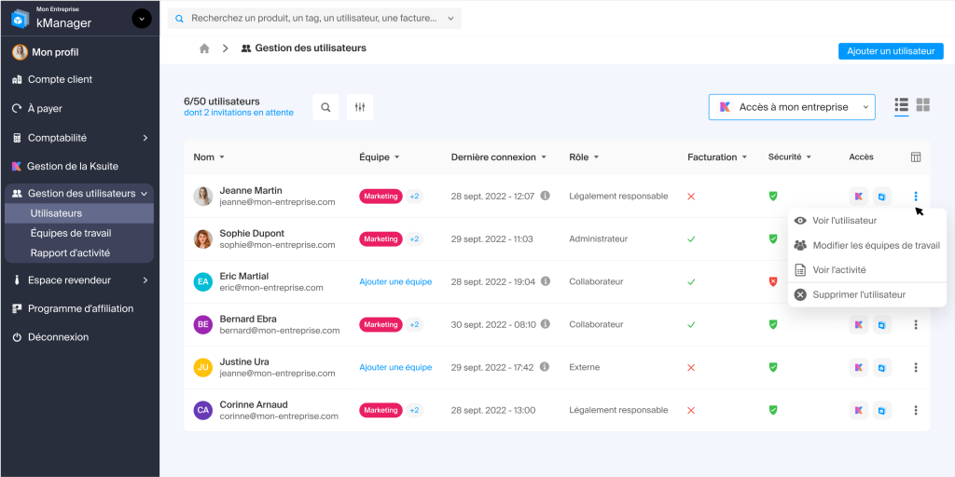Sort by the Rôle column header
The height and width of the screenshot is (477, 955).
click(584, 157)
